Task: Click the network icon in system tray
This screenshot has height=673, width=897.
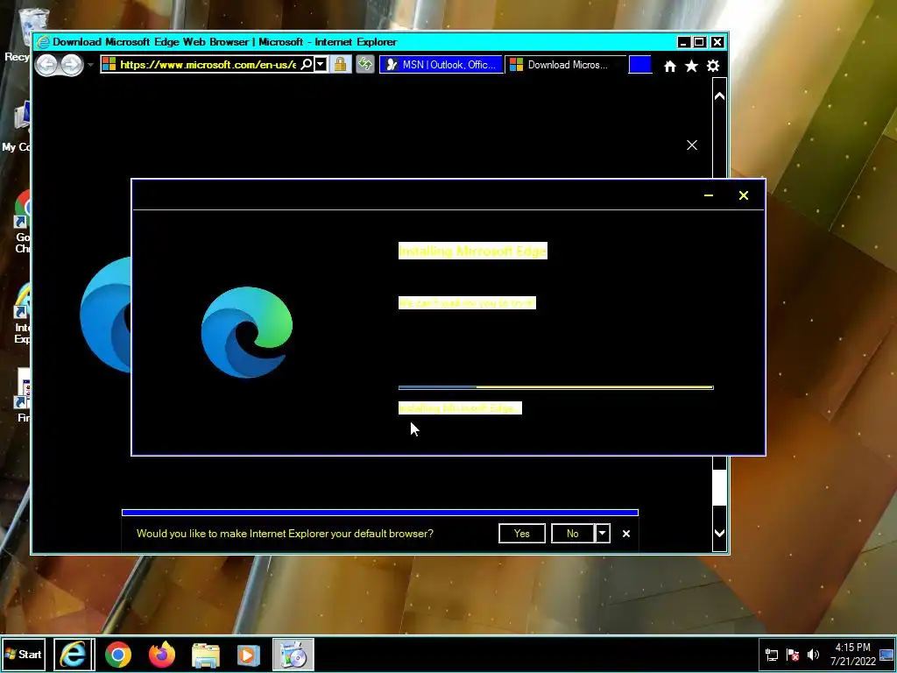Action: (x=772, y=655)
